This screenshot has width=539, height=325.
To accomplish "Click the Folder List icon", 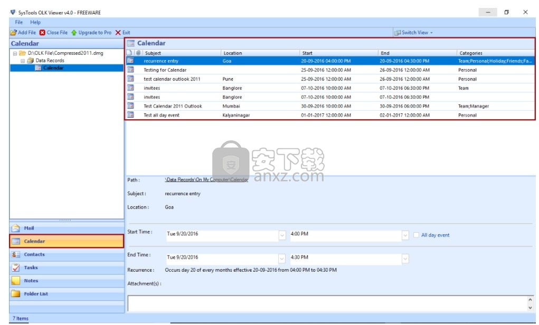I will (16, 294).
